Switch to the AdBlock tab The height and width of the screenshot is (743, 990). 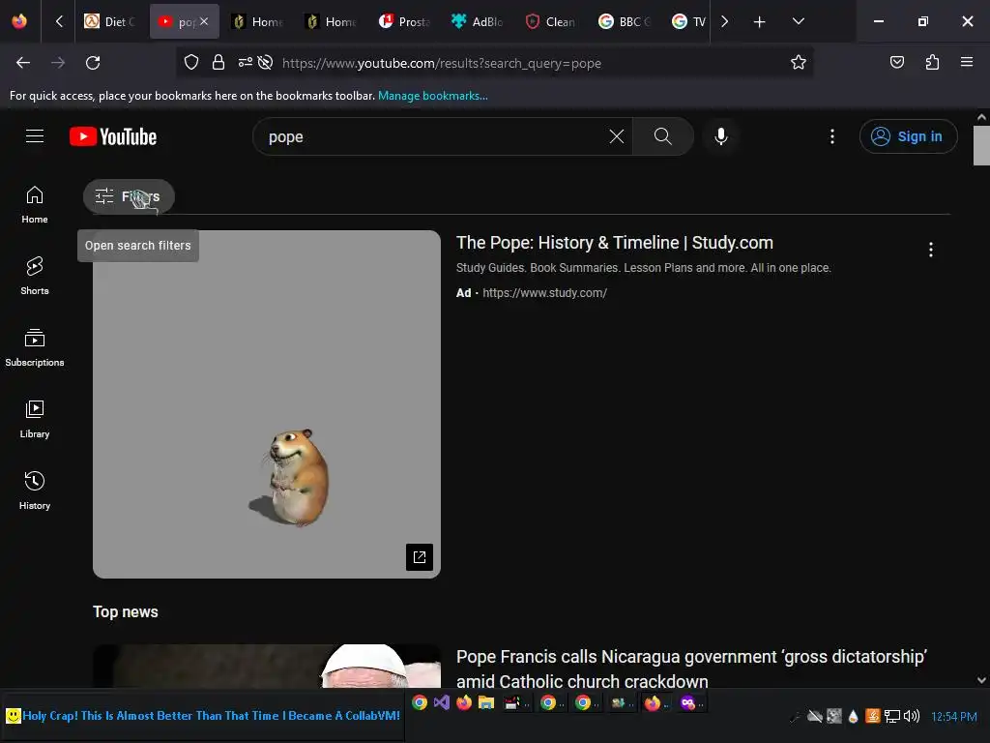[x=478, y=21]
